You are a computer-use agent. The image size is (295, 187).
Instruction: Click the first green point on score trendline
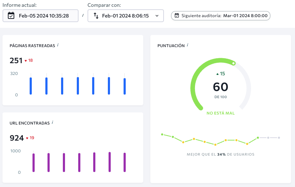[x=162, y=135]
